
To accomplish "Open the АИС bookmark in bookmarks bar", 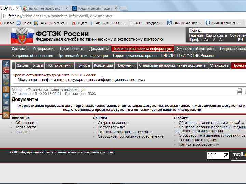I will (x=108, y=23).
